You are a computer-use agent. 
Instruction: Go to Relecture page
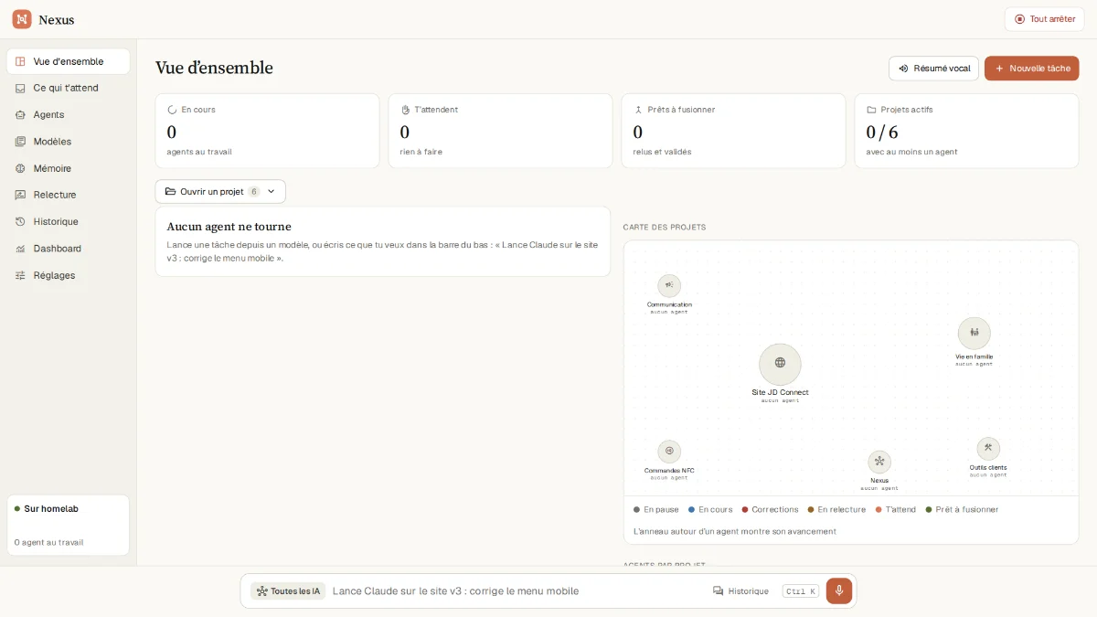point(68,195)
